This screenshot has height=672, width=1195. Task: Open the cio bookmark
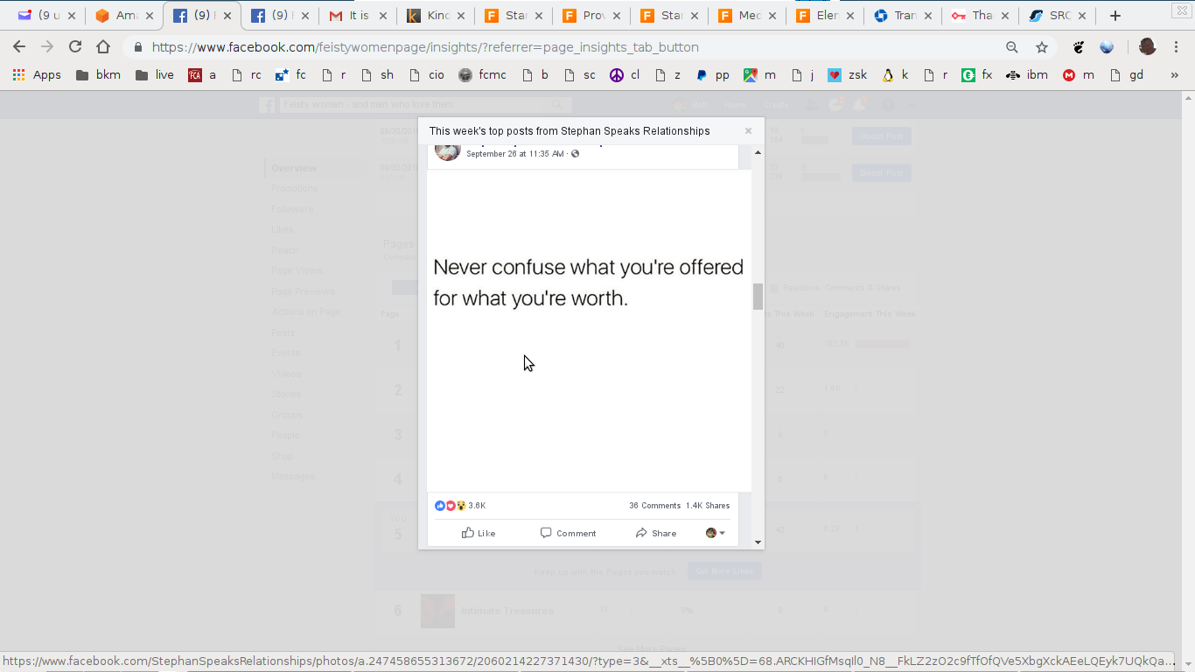point(427,75)
